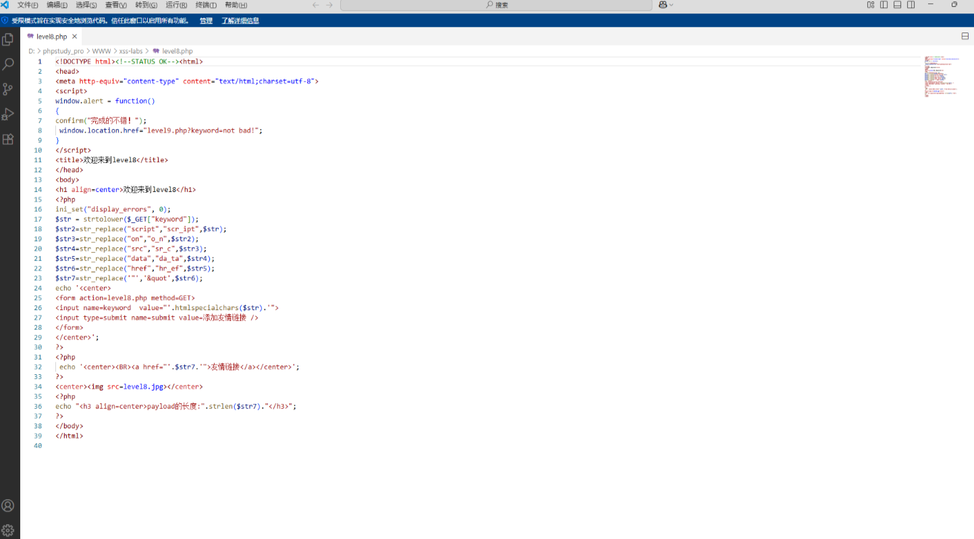Open the 编辑(E) menu
Screen dimensions: 974x539
coord(57,5)
